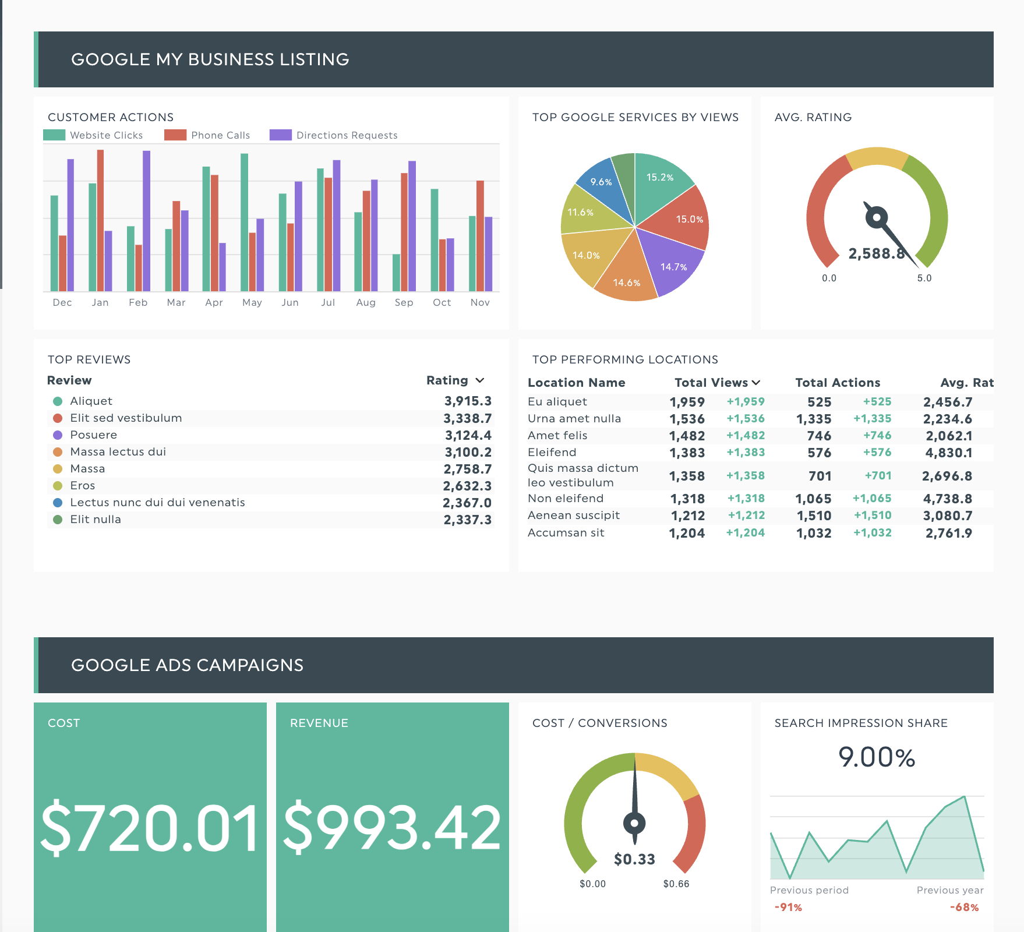Select the orange dot beside Massa lectus dui

(x=58, y=452)
